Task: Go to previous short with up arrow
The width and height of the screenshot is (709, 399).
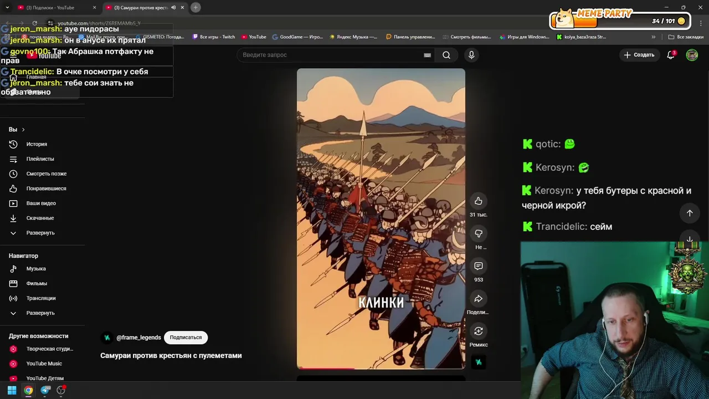Action: click(x=690, y=213)
